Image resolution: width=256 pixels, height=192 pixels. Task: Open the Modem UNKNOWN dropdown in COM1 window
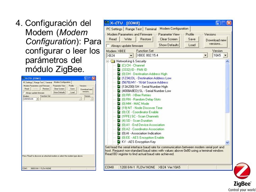37,99
